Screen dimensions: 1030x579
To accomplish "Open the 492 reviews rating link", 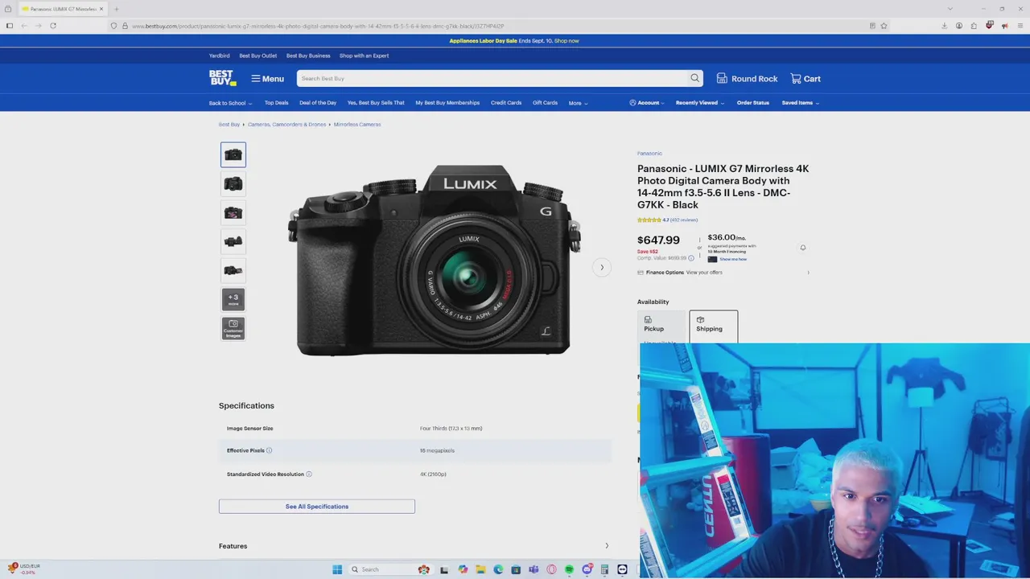I will pos(667,220).
